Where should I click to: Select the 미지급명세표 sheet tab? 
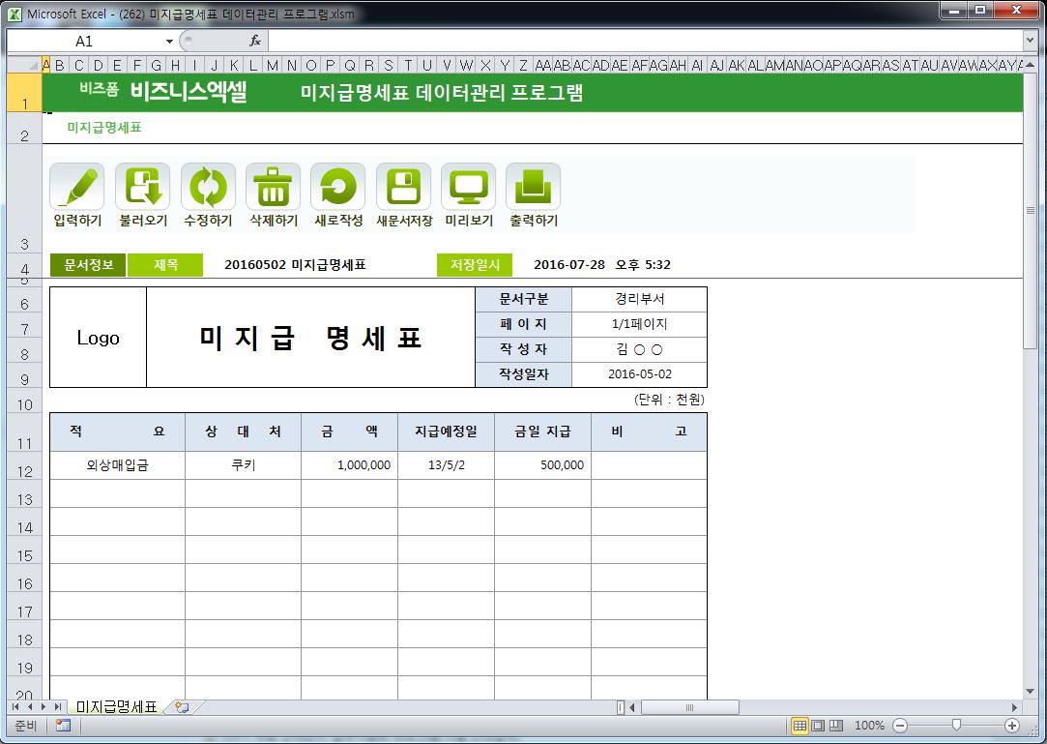[116, 707]
